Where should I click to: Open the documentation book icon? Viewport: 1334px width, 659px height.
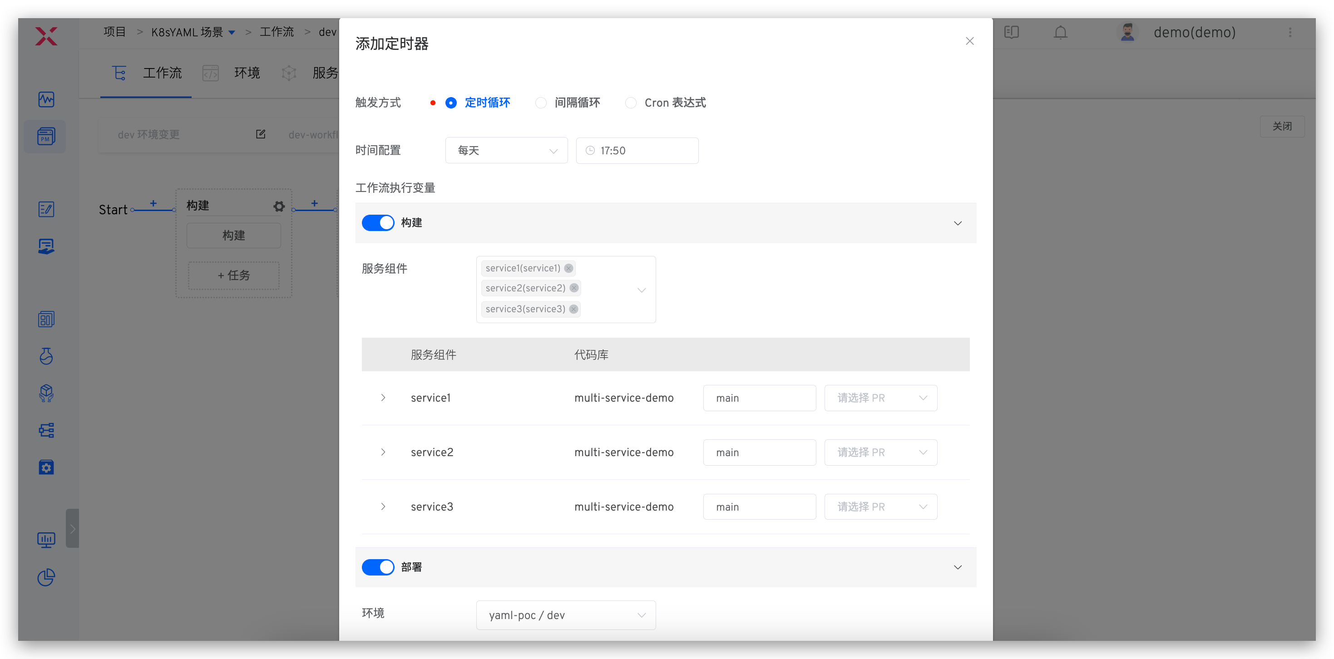[x=1011, y=33]
